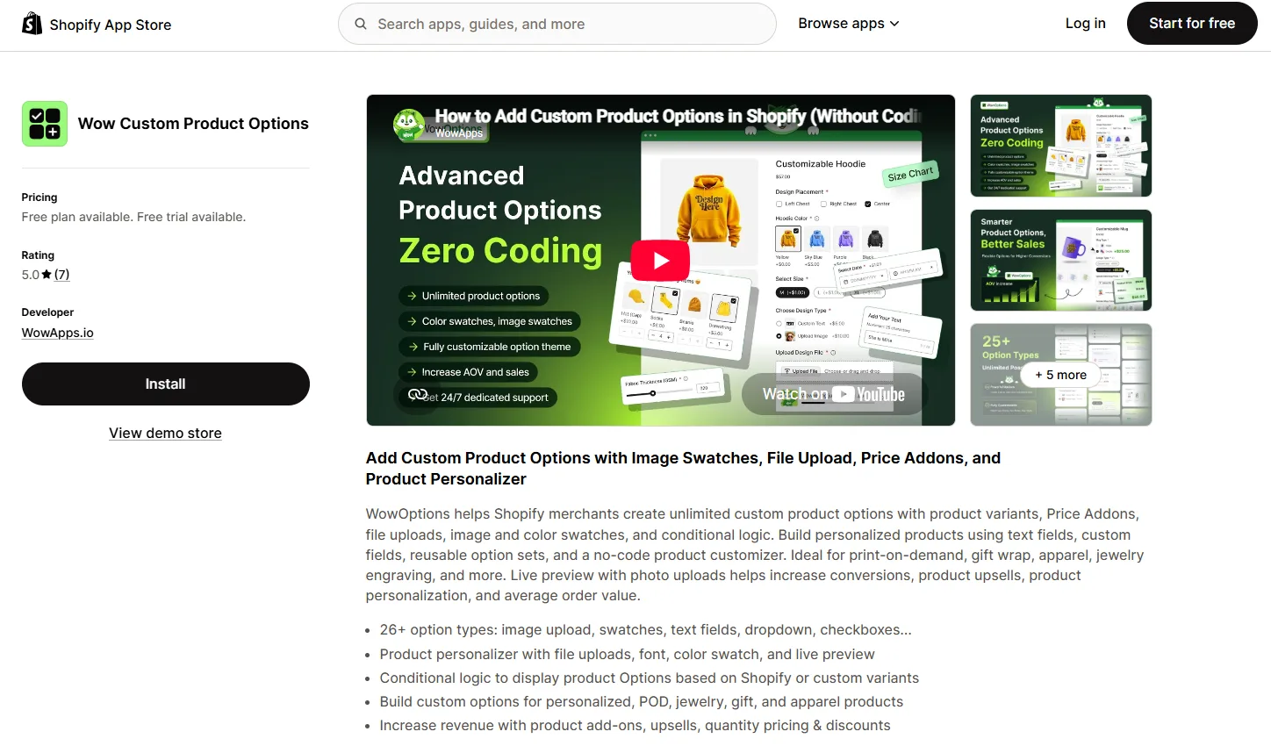Click Watch on YouTube

point(833,394)
